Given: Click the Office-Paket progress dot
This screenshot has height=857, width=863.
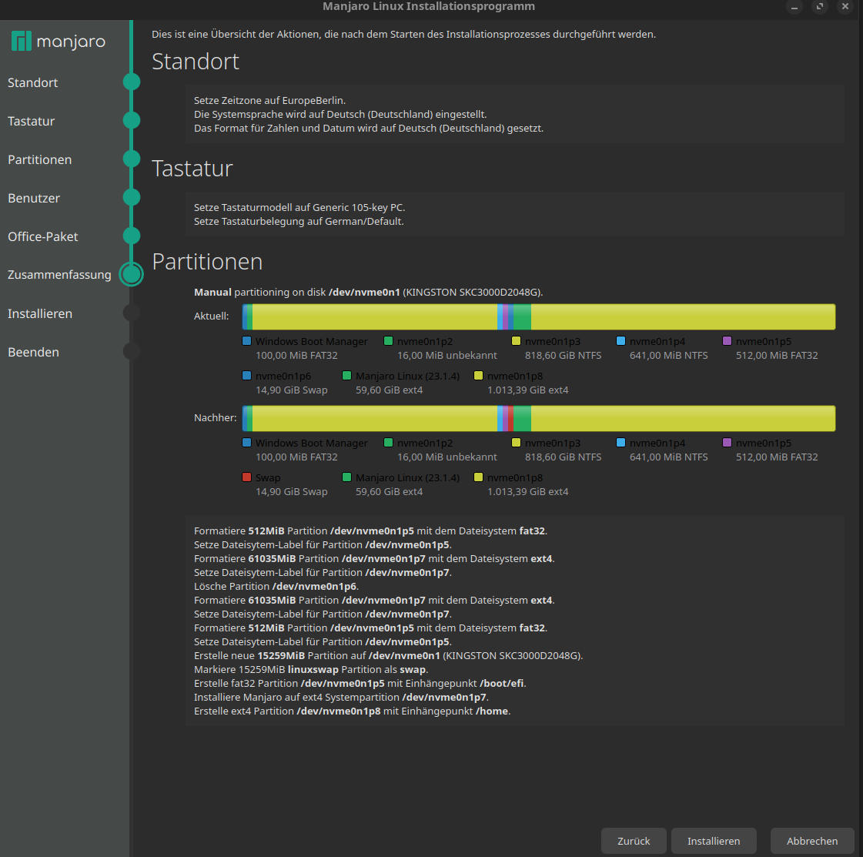Looking at the screenshot, I should tap(132, 236).
